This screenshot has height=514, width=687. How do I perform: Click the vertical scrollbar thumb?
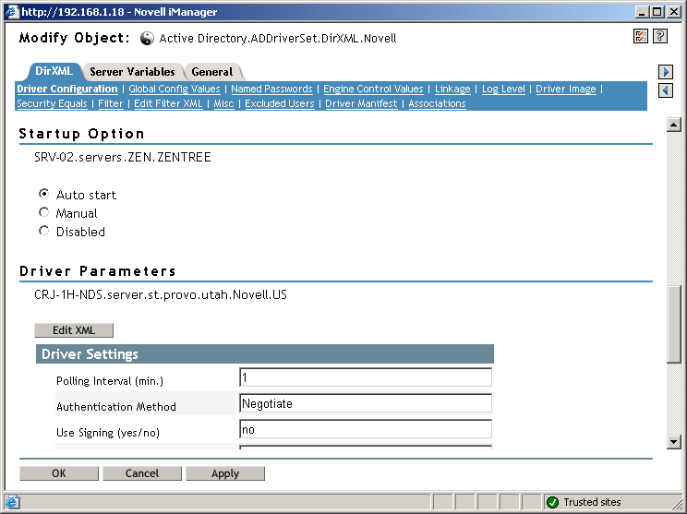click(x=674, y=324)
